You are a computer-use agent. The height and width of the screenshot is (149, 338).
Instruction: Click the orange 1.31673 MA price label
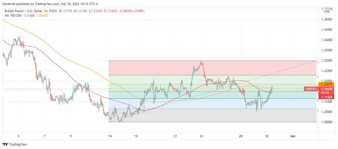tap(327, 84)
